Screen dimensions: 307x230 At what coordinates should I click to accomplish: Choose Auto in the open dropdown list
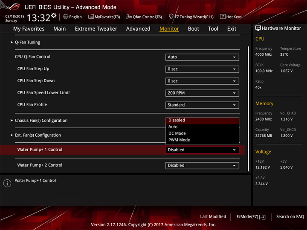click(x=202, y=127)
